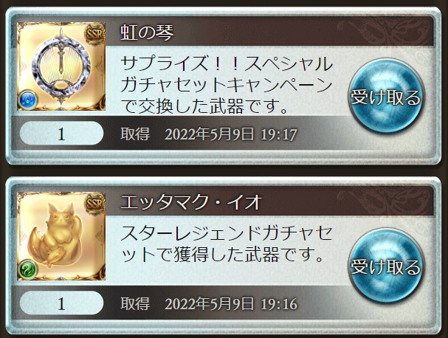
Task: Click the sword inside the harp image
Action: (61, 58)
